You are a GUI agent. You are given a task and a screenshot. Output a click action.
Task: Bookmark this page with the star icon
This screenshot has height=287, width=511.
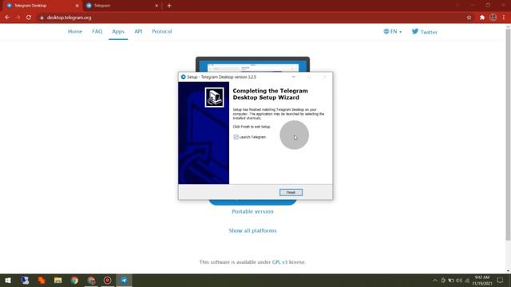click(x=469, y=18)
